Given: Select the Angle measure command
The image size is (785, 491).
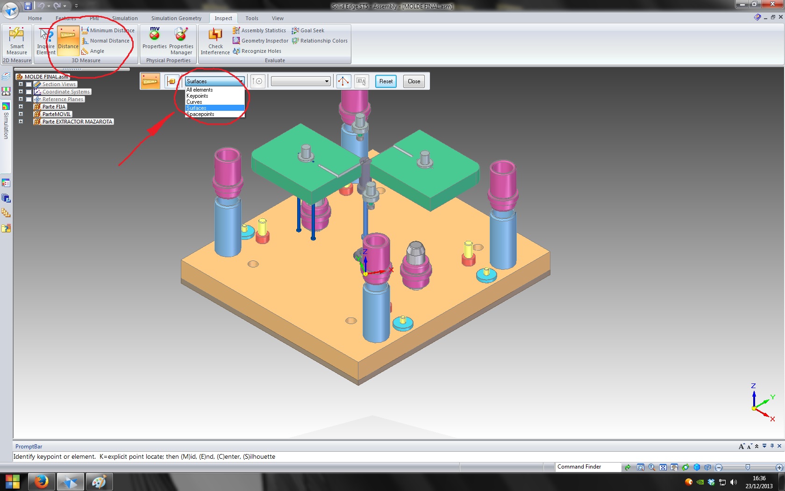Looking at the screenshot, I should point(93,51).
